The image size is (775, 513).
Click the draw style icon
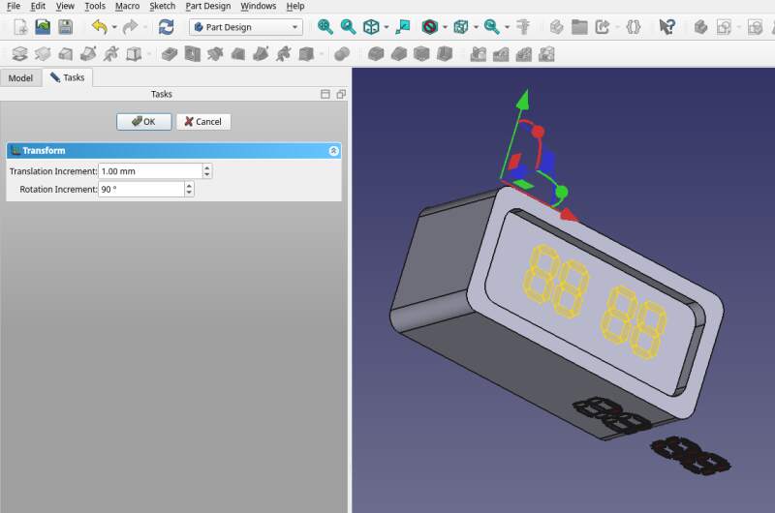click(x=429, y=27)
